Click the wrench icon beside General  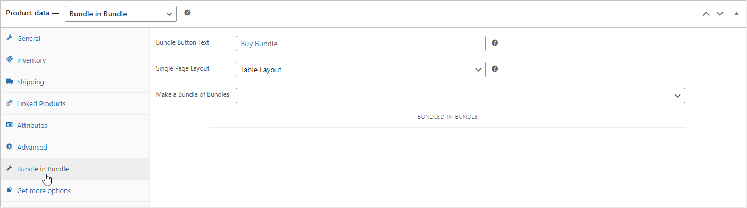(x=9, y=38)
